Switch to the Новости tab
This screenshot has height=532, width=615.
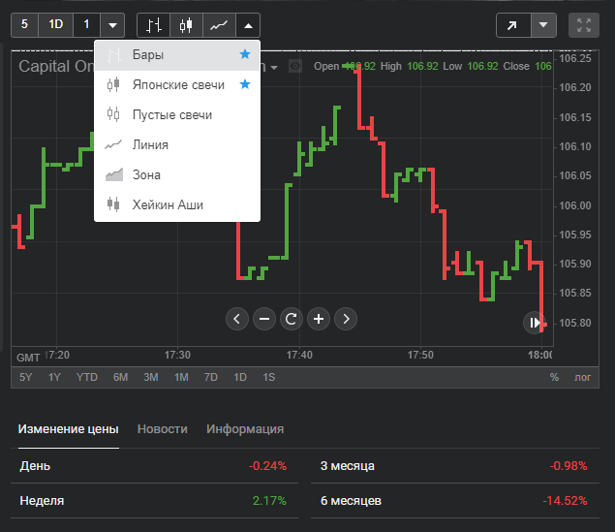tap(162, 429)
